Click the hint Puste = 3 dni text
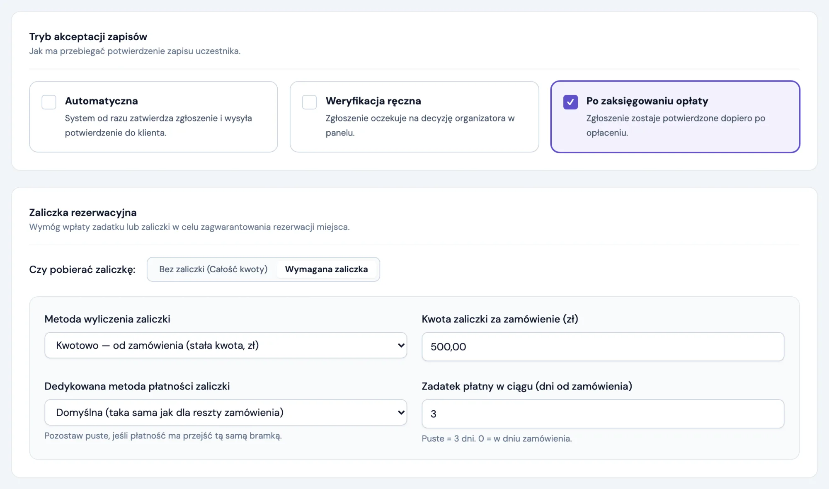The height and width of the screenshot is (489, 829). 497,438
